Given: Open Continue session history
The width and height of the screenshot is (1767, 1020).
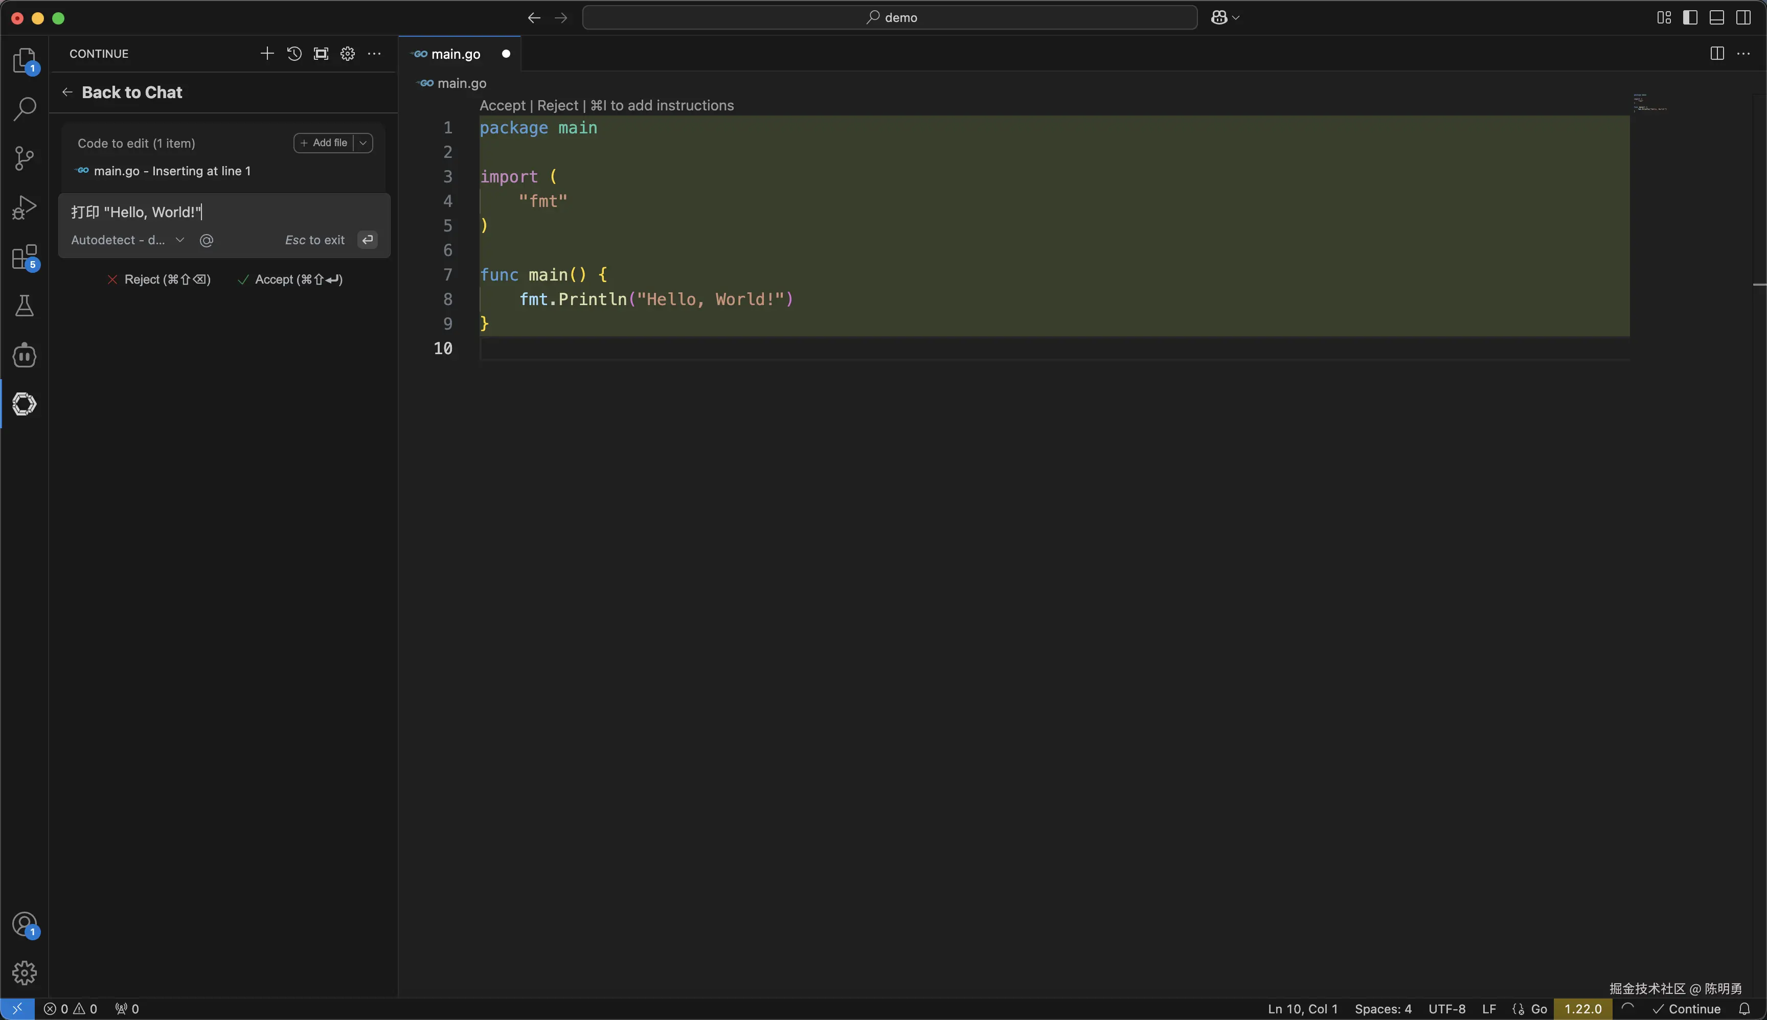Looking at the screenshot, I should 294,54.
